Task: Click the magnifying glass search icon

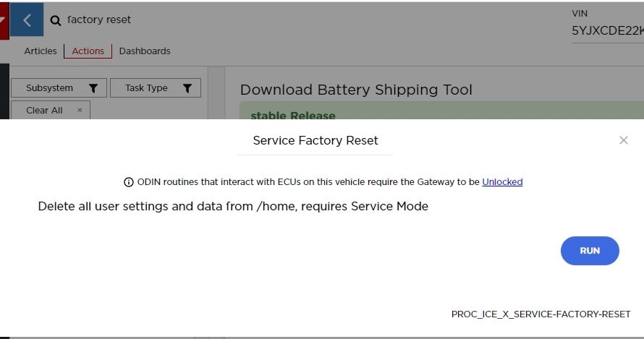Action: coord(56,21)
